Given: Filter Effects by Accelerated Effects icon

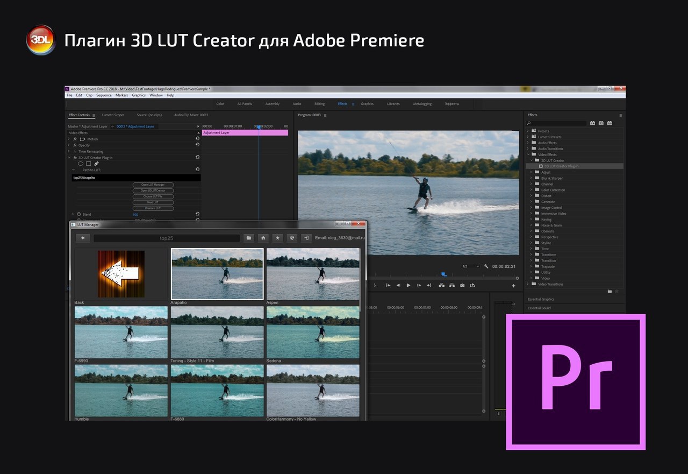Looking at the screenshot, I should click(593, 123).
